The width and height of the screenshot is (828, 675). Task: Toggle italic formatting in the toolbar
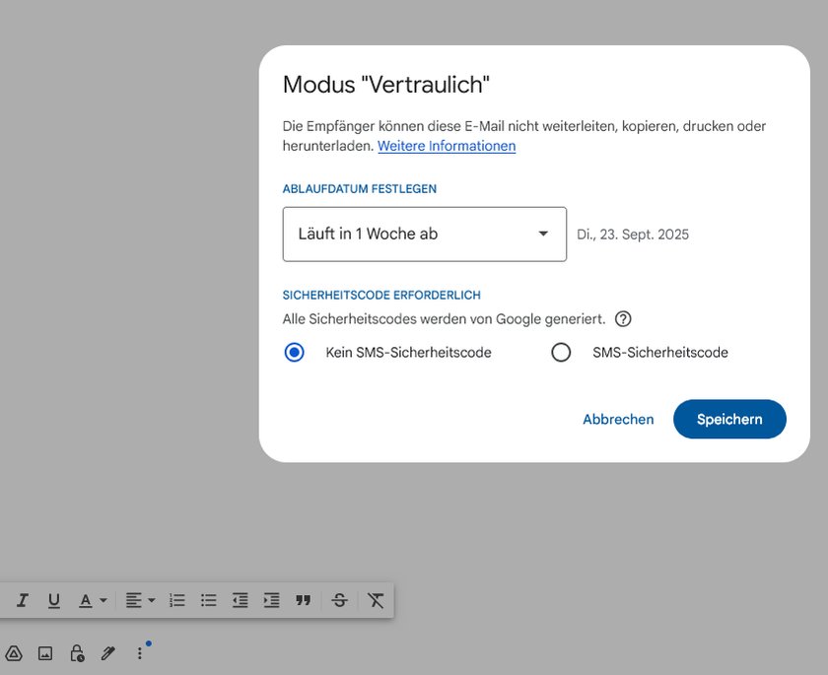pos(22,599)
